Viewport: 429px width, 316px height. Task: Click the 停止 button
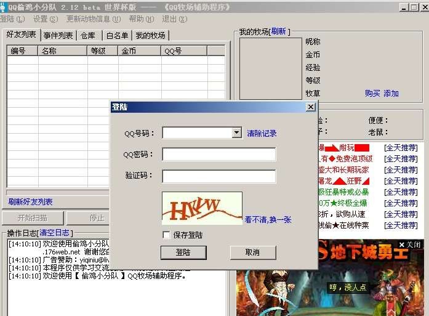88,218
